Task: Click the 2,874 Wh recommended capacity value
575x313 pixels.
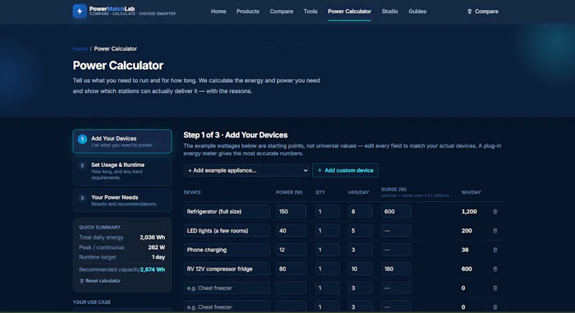Action: click(152, 270)
